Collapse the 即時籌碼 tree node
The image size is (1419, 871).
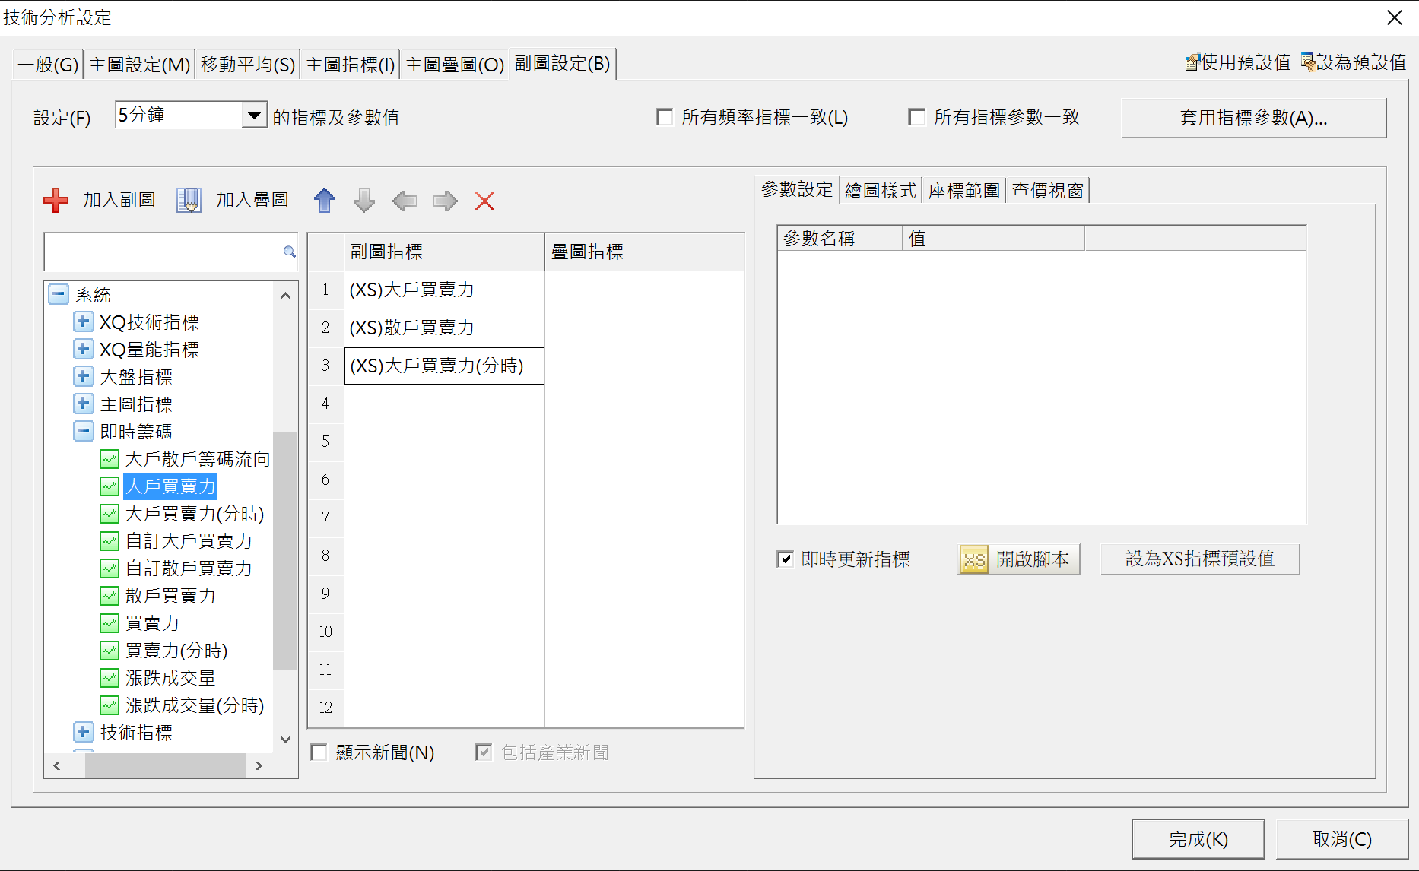[x=84, y=432]
